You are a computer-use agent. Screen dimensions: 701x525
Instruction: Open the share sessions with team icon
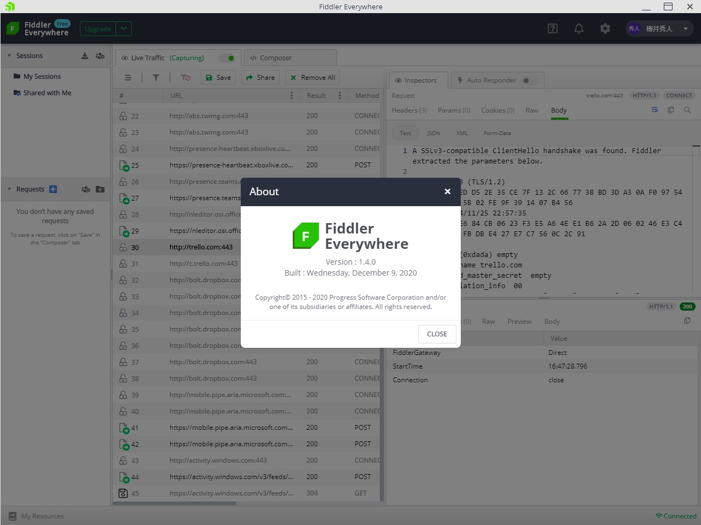click(100, 55)
